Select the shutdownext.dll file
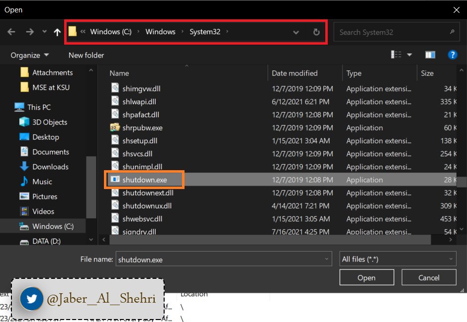This screenshot has height=322, width=467. 148,193
